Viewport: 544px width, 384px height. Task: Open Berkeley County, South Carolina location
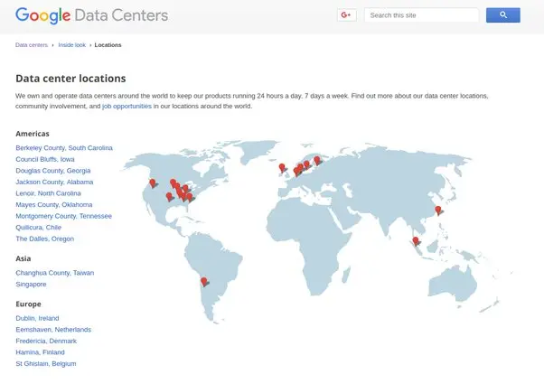pyautogui.click(x=64, y=148)
